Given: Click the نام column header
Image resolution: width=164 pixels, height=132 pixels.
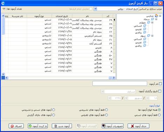Looking at the screenshot, I should [x=87, y=16].
